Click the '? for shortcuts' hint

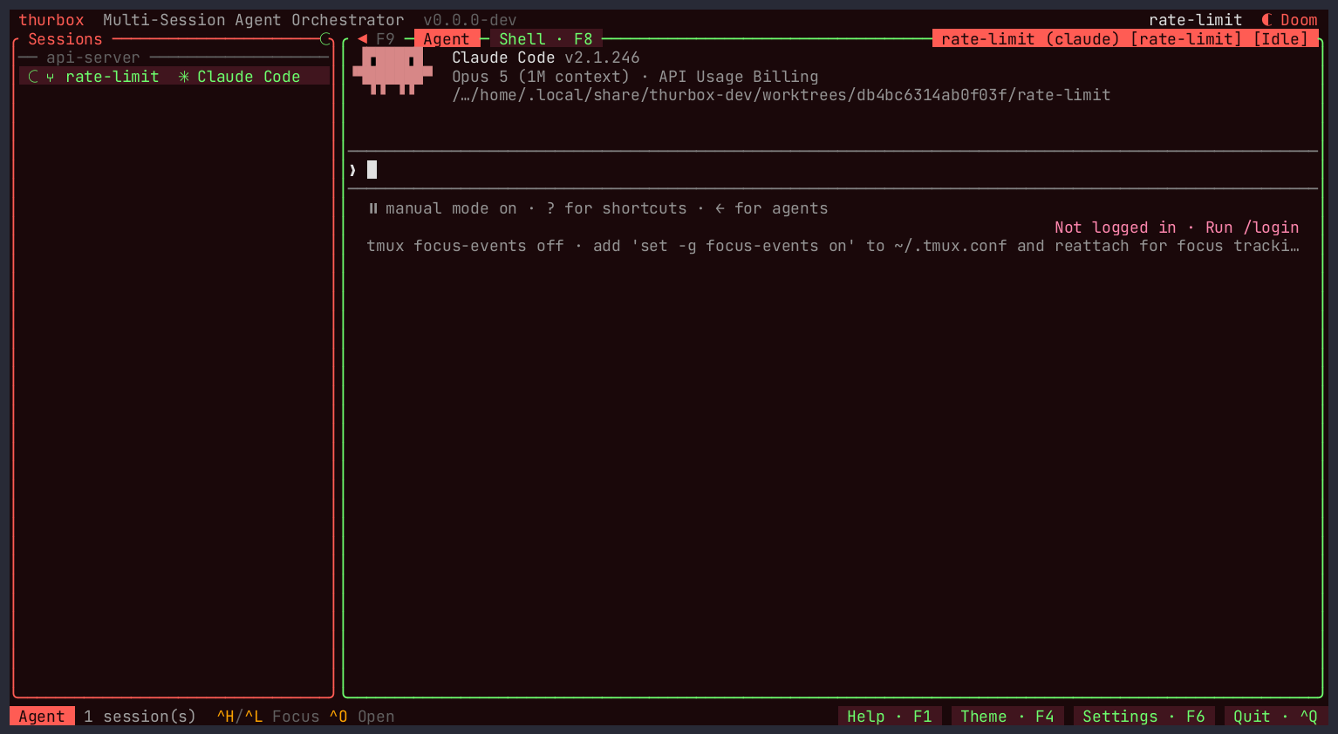point(617,208)
